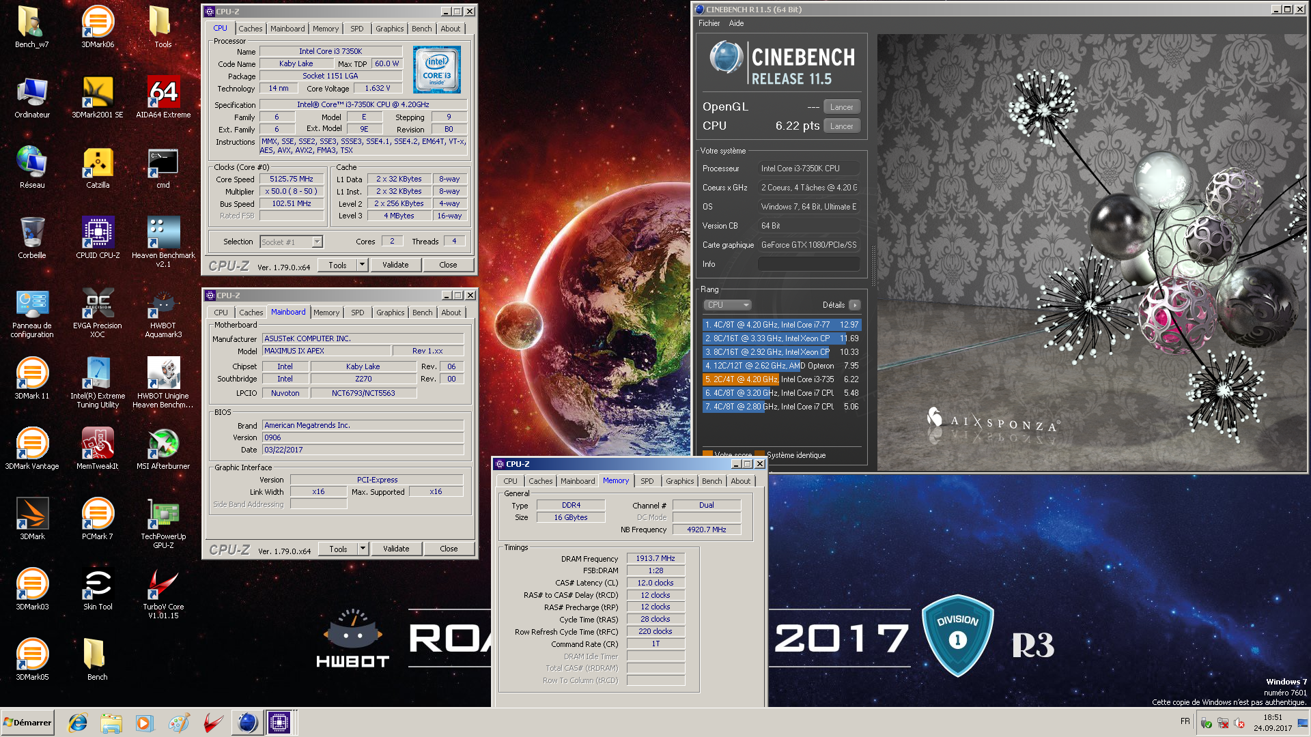Launch TurboV Core shortcut

(x=163, y=594)
